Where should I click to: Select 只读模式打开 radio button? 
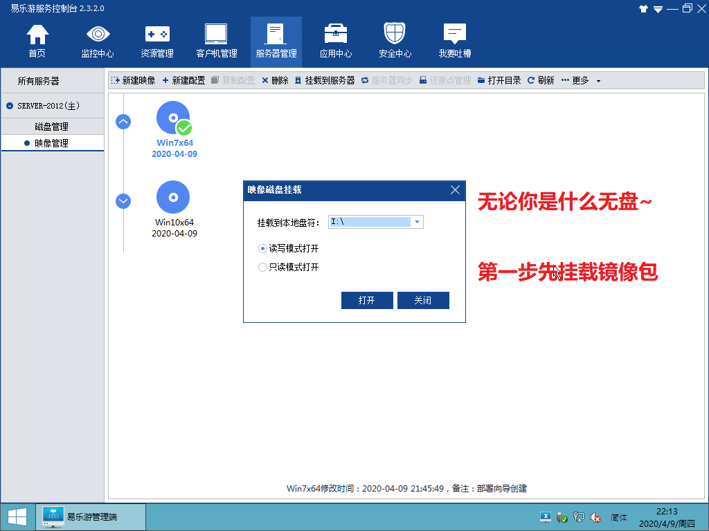pyautogui.click(x=262, y=268)
